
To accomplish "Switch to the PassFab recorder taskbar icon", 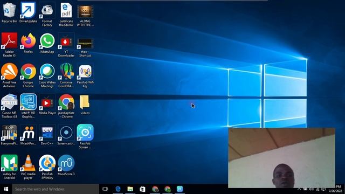I will (x=180, y=189).
